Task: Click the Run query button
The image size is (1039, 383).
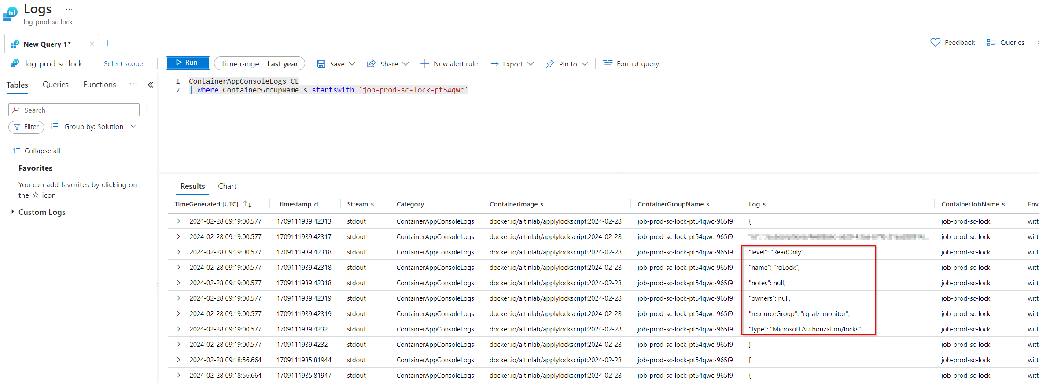Action: 188,63
